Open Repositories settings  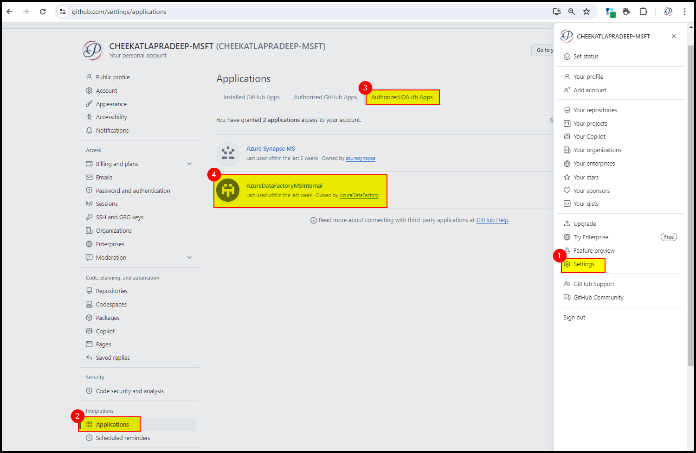point(111,291)
